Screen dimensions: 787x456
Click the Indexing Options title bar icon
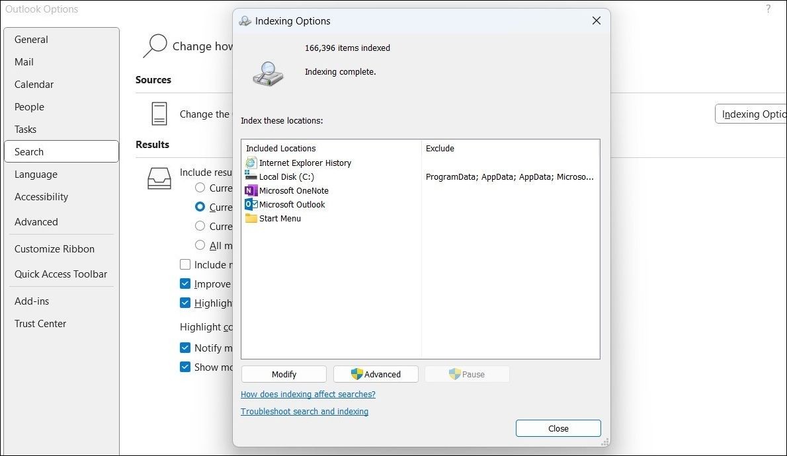click(x=245, y=21)
